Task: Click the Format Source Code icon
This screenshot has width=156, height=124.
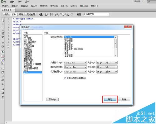Action: click(x=3, y=97)
